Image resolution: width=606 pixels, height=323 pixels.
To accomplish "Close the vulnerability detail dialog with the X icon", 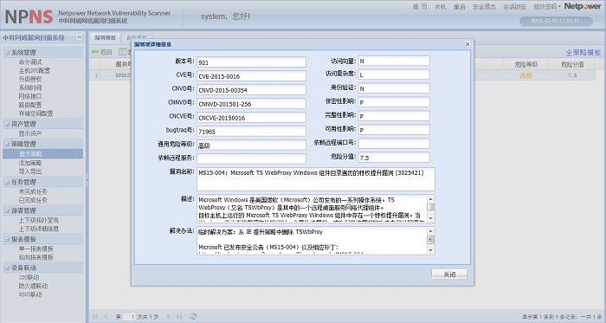I will (467, 44).
